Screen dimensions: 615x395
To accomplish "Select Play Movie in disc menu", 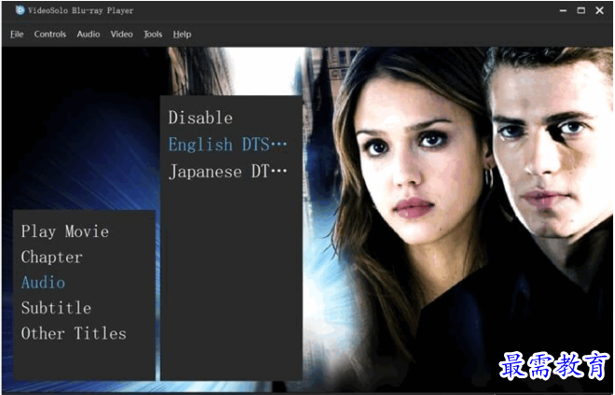I will tap(65, 232).
